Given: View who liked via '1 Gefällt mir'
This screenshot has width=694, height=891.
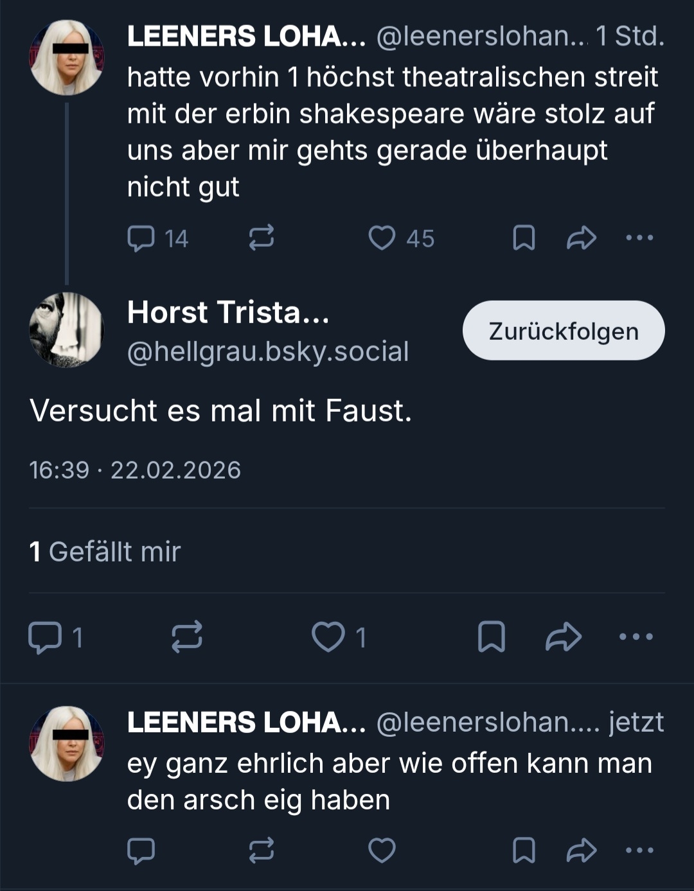Looking at the screenshot, I should pos(105,552).
